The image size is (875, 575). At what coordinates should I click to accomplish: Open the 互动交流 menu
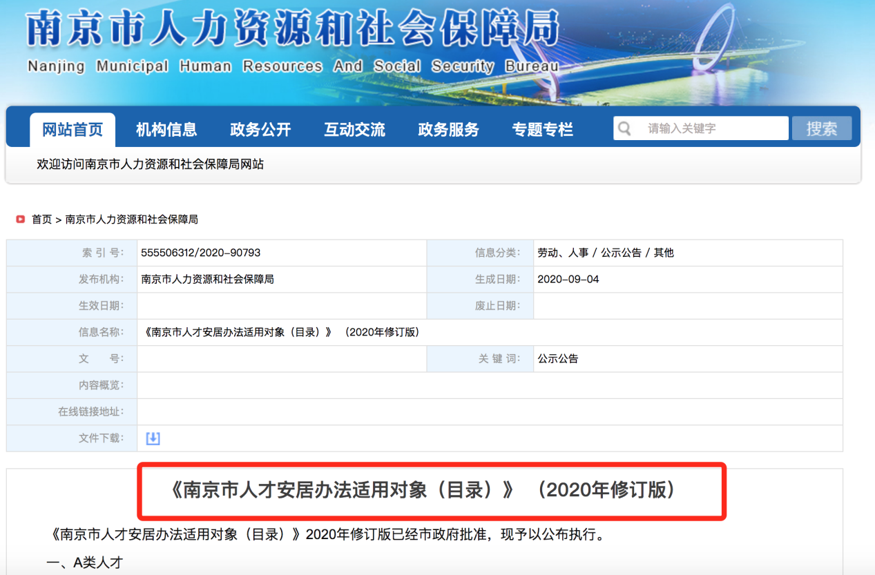[x=354, y=128]
